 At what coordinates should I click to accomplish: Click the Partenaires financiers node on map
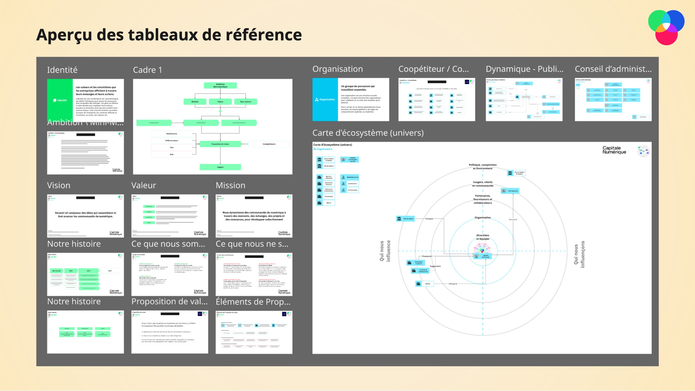pyautogui.click(x=416, y=262)
